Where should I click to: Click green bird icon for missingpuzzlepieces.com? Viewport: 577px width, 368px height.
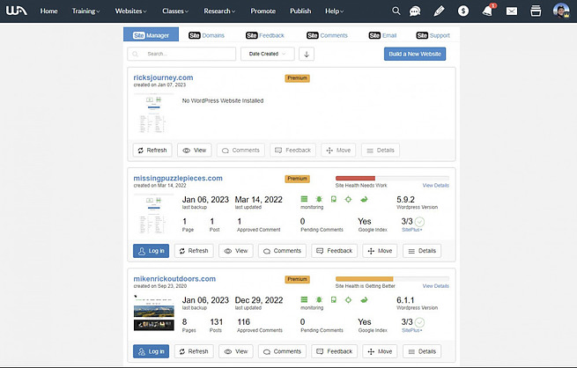click(364, 199)
